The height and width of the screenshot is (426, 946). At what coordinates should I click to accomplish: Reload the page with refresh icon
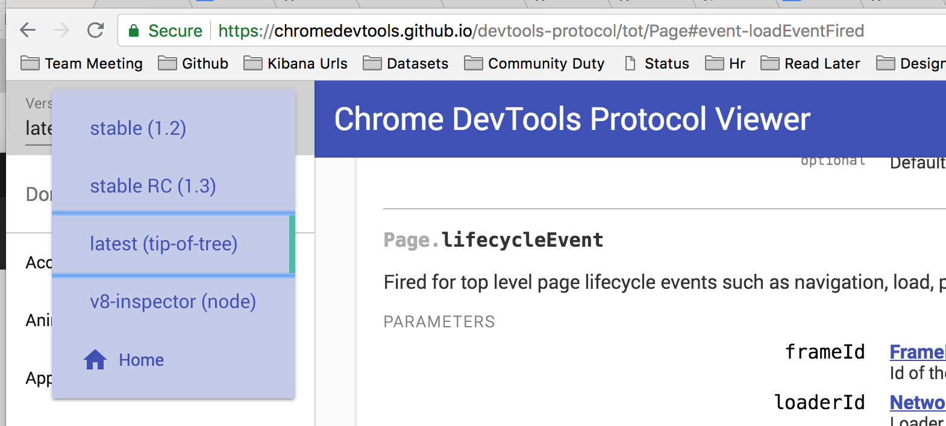[x=96, y=30]
